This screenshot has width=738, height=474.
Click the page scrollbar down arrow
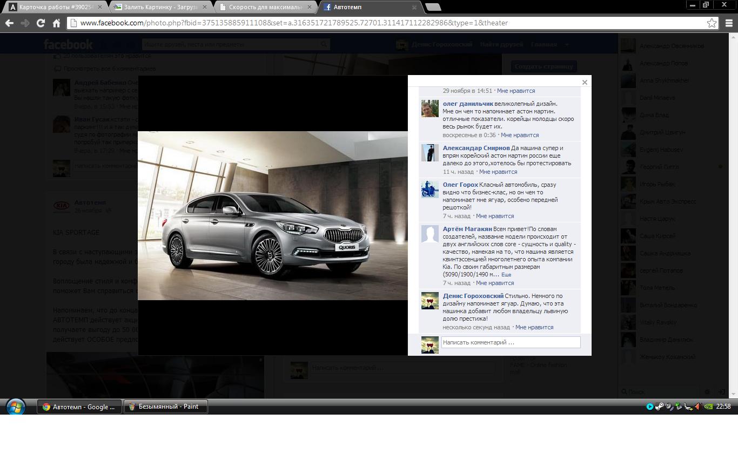tap(733, 395)
